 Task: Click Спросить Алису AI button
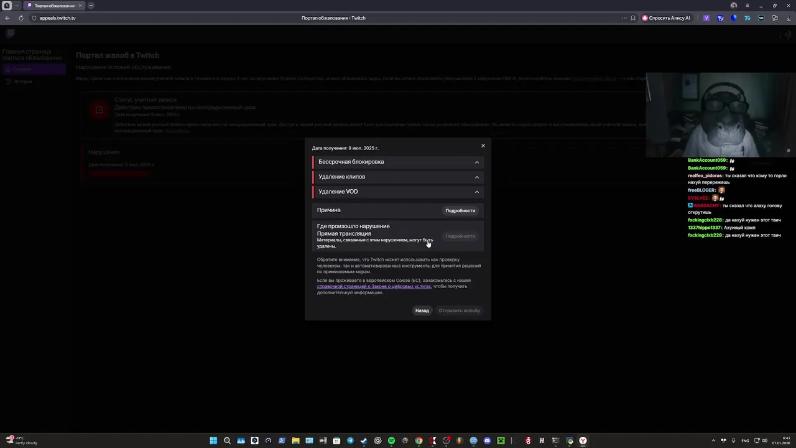(666, 18)
